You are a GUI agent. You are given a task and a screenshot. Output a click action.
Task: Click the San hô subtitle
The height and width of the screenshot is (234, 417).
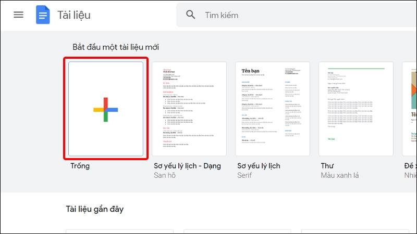click(165, 175)
